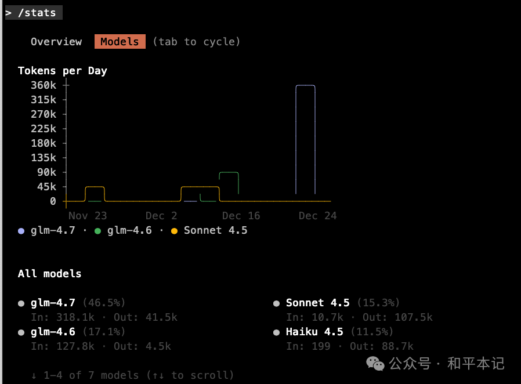Click the All models heading
Viewport: 521px width, 384px height.
point(49,273)
